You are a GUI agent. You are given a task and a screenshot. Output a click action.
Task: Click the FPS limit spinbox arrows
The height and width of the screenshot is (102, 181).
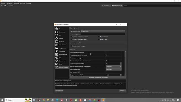point(121,64)
